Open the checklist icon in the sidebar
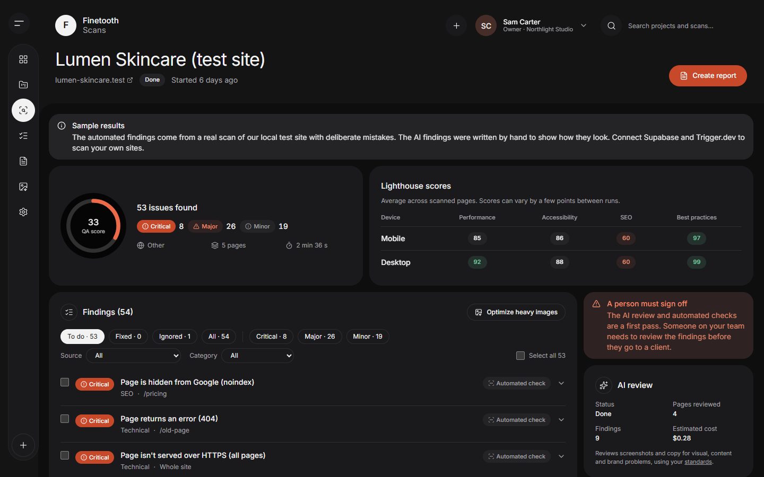764x477 pixels. tap(23, 136)
